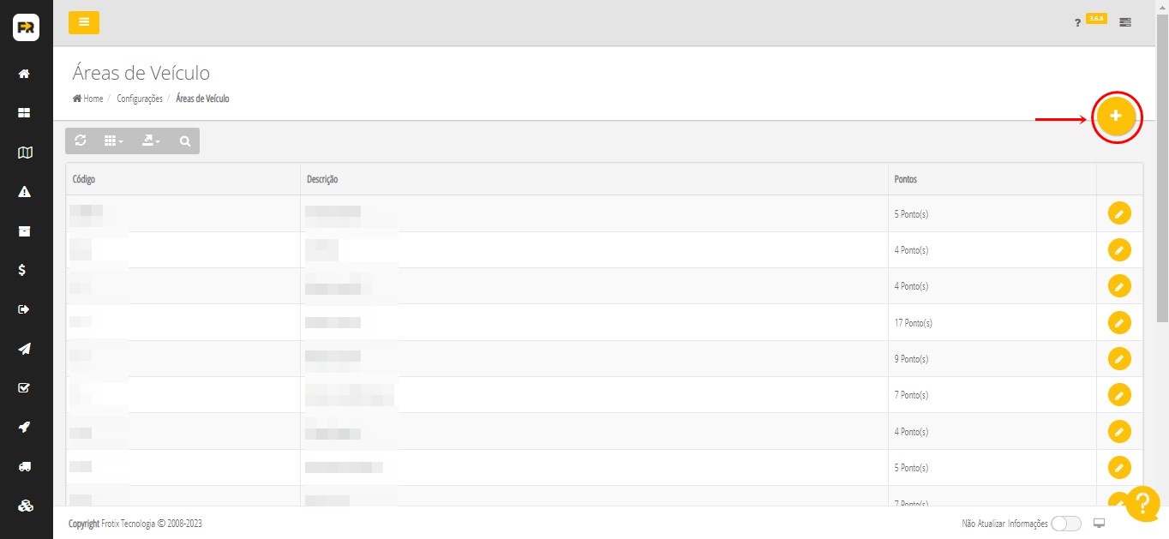Image resolution: width=1169 pixels, height=539 pixels.
Task: Sort by Código column header
Action: click(x=84, y=179)
